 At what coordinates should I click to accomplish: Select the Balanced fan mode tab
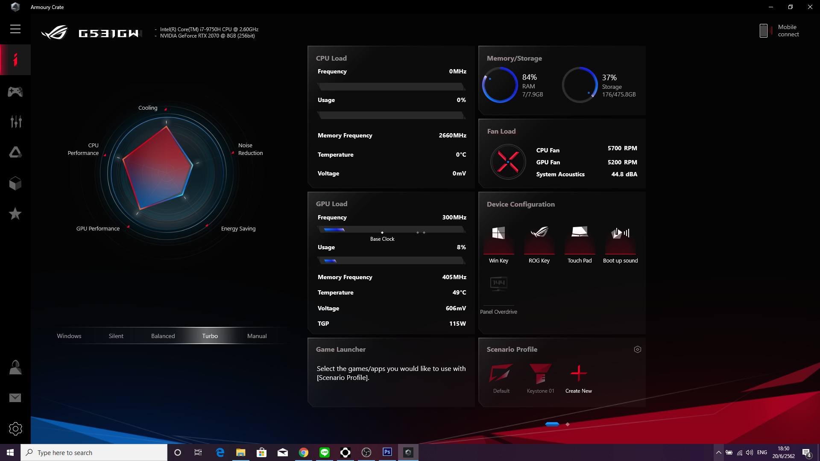pyautogui.click(x=163, y=336)
